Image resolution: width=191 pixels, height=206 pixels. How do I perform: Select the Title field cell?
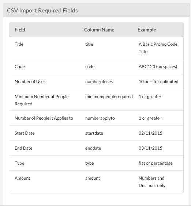tap(19, 44)
